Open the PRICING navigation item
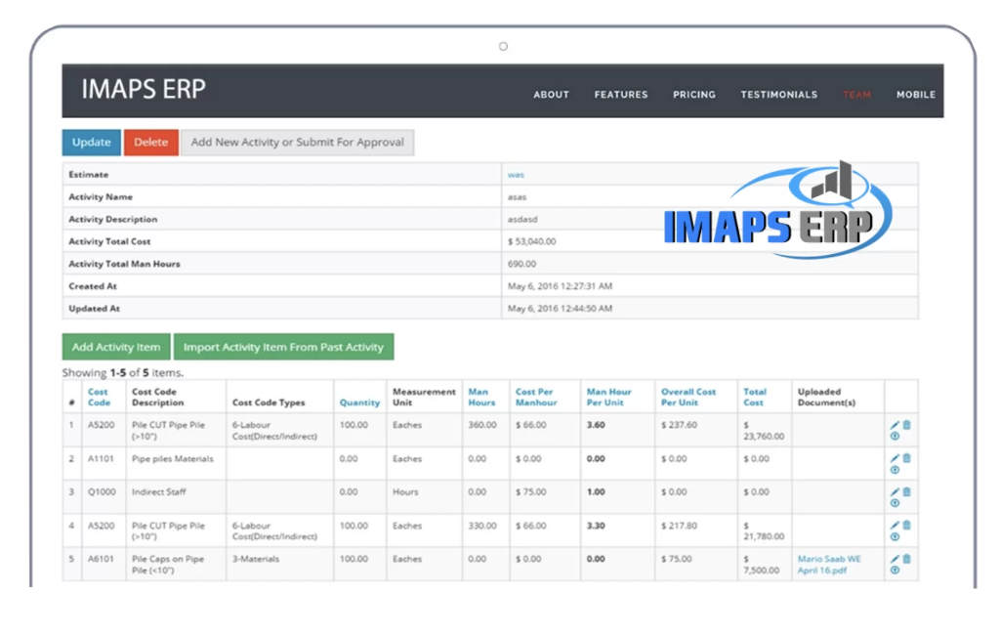This screenshot has width=1000, height=635. tap(694, 94)
